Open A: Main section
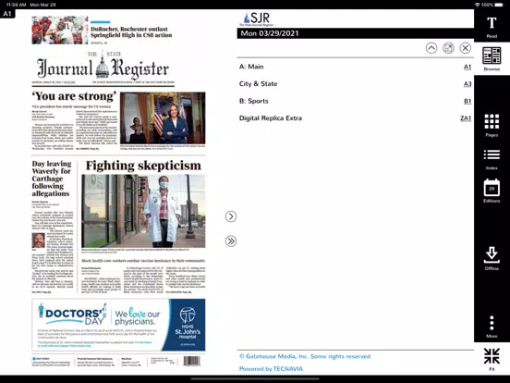Screen dimensions: 510x383 251,67
